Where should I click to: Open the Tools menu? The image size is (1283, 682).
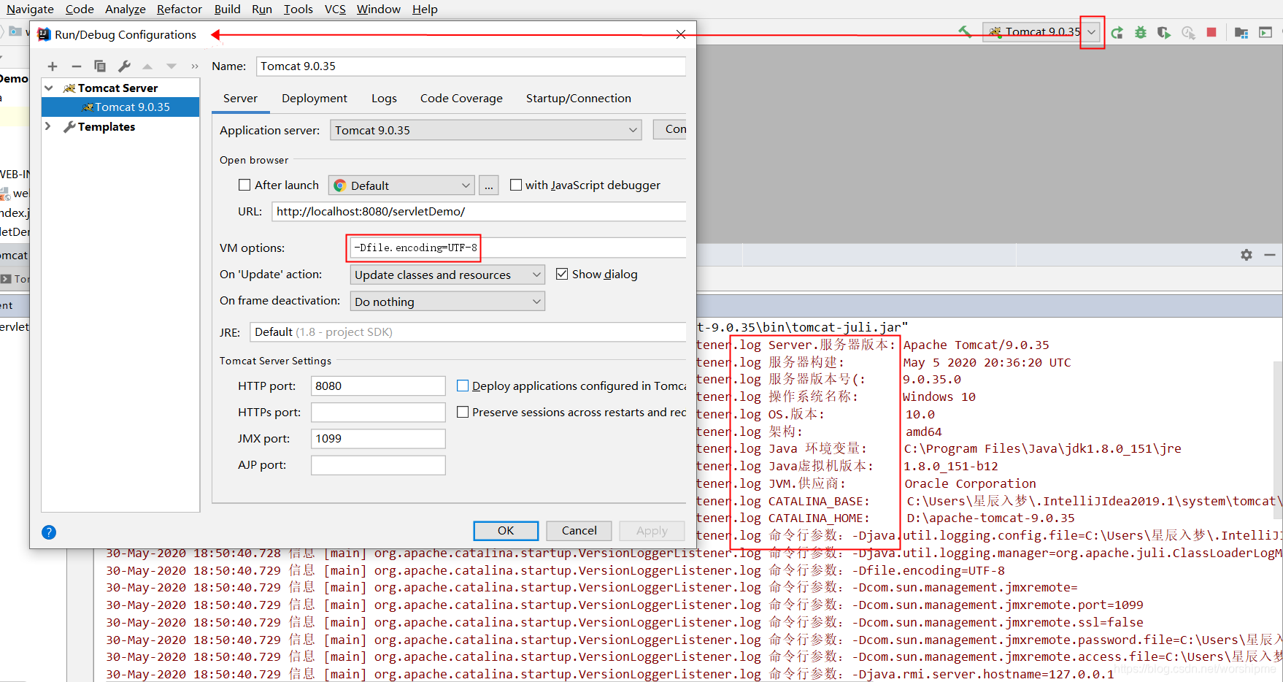[x=298, y=9]
